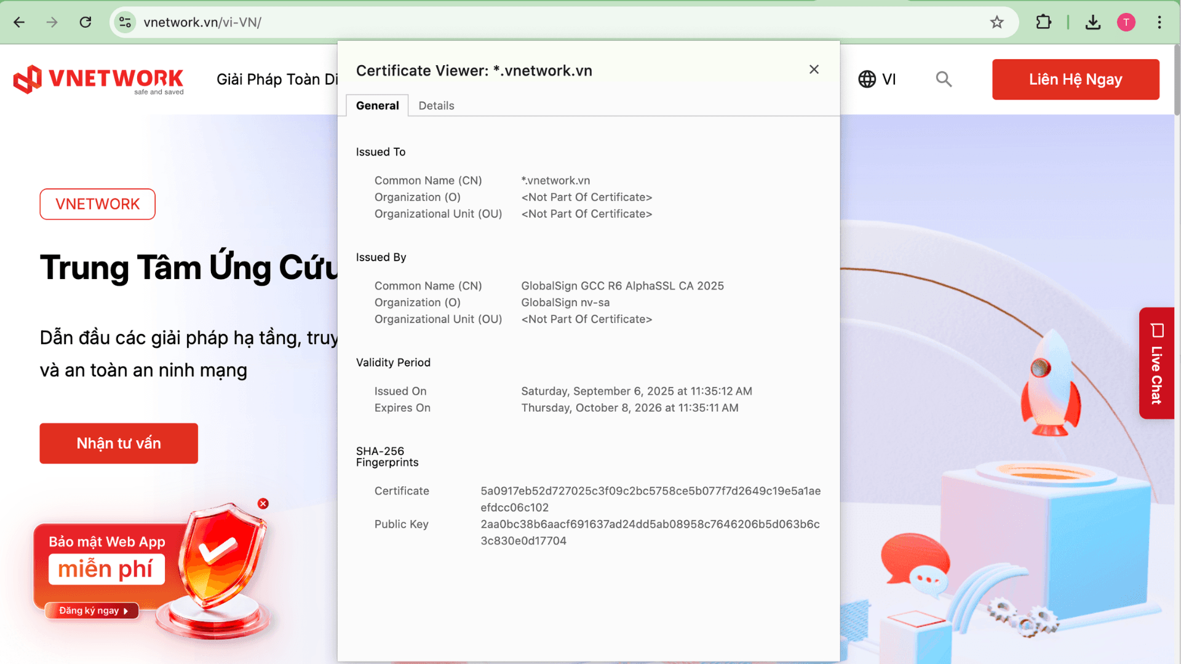
Task: Click the page vertical scrollbar
Action: (1177, 80)
